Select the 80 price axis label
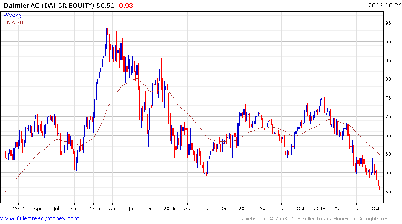 point(388,79)
